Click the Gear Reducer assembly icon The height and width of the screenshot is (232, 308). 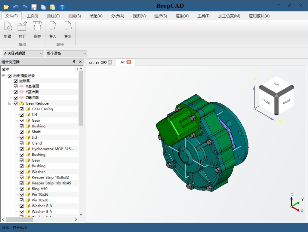point(22,103)
